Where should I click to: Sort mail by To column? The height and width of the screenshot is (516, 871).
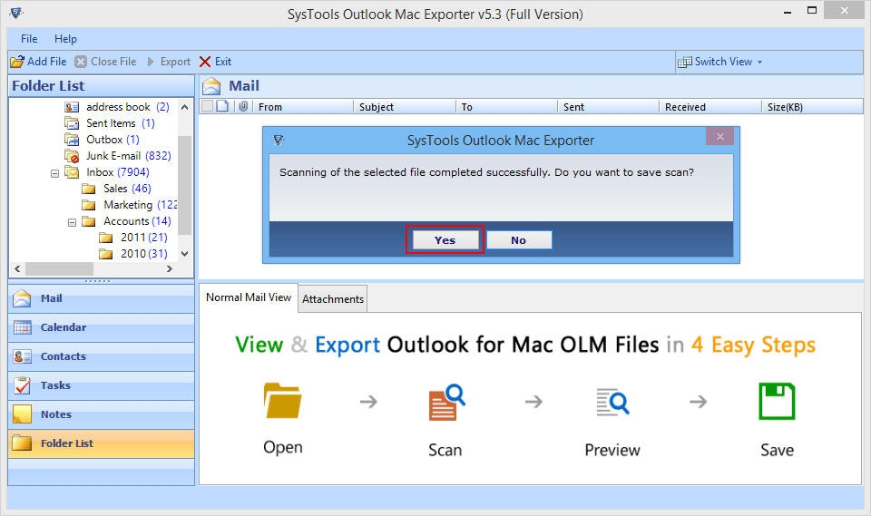(506, 107)
